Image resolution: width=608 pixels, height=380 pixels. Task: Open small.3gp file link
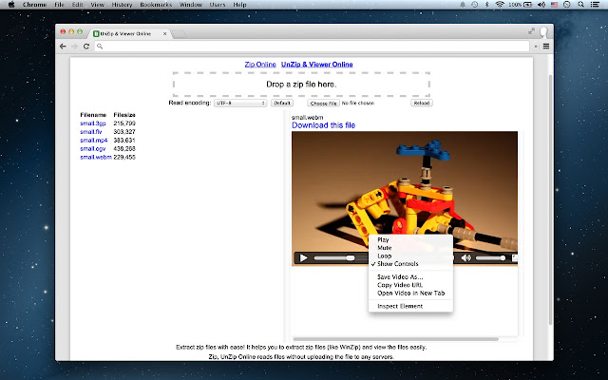click(x=93, y=123)
